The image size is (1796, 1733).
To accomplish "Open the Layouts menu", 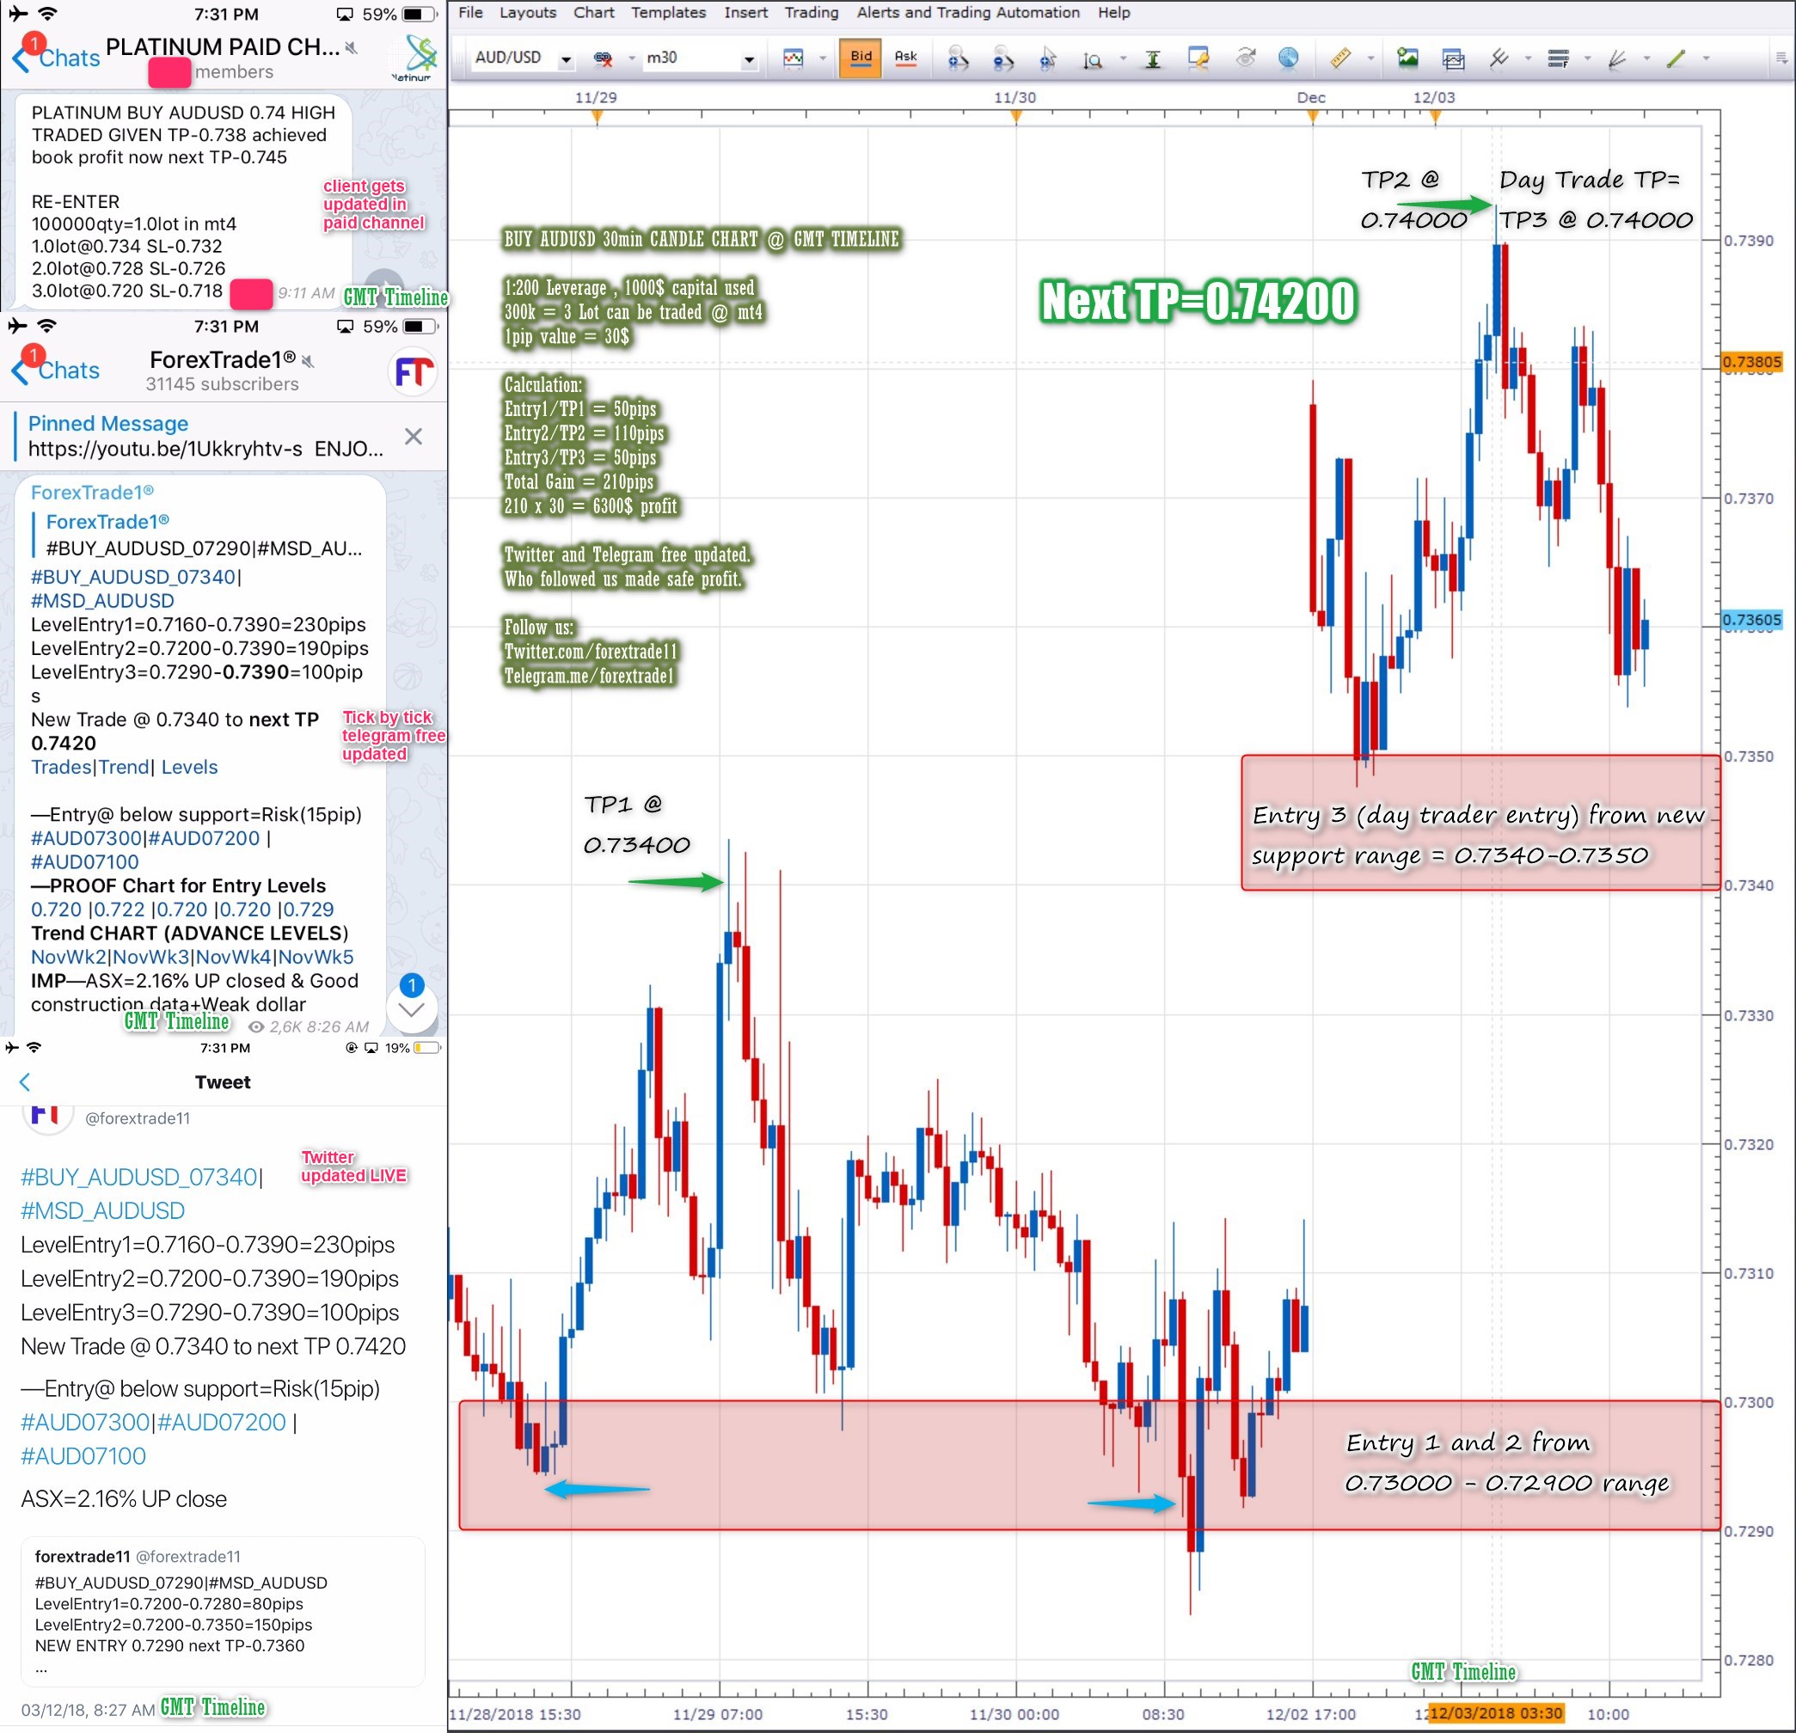I will [x=528, y=13].
